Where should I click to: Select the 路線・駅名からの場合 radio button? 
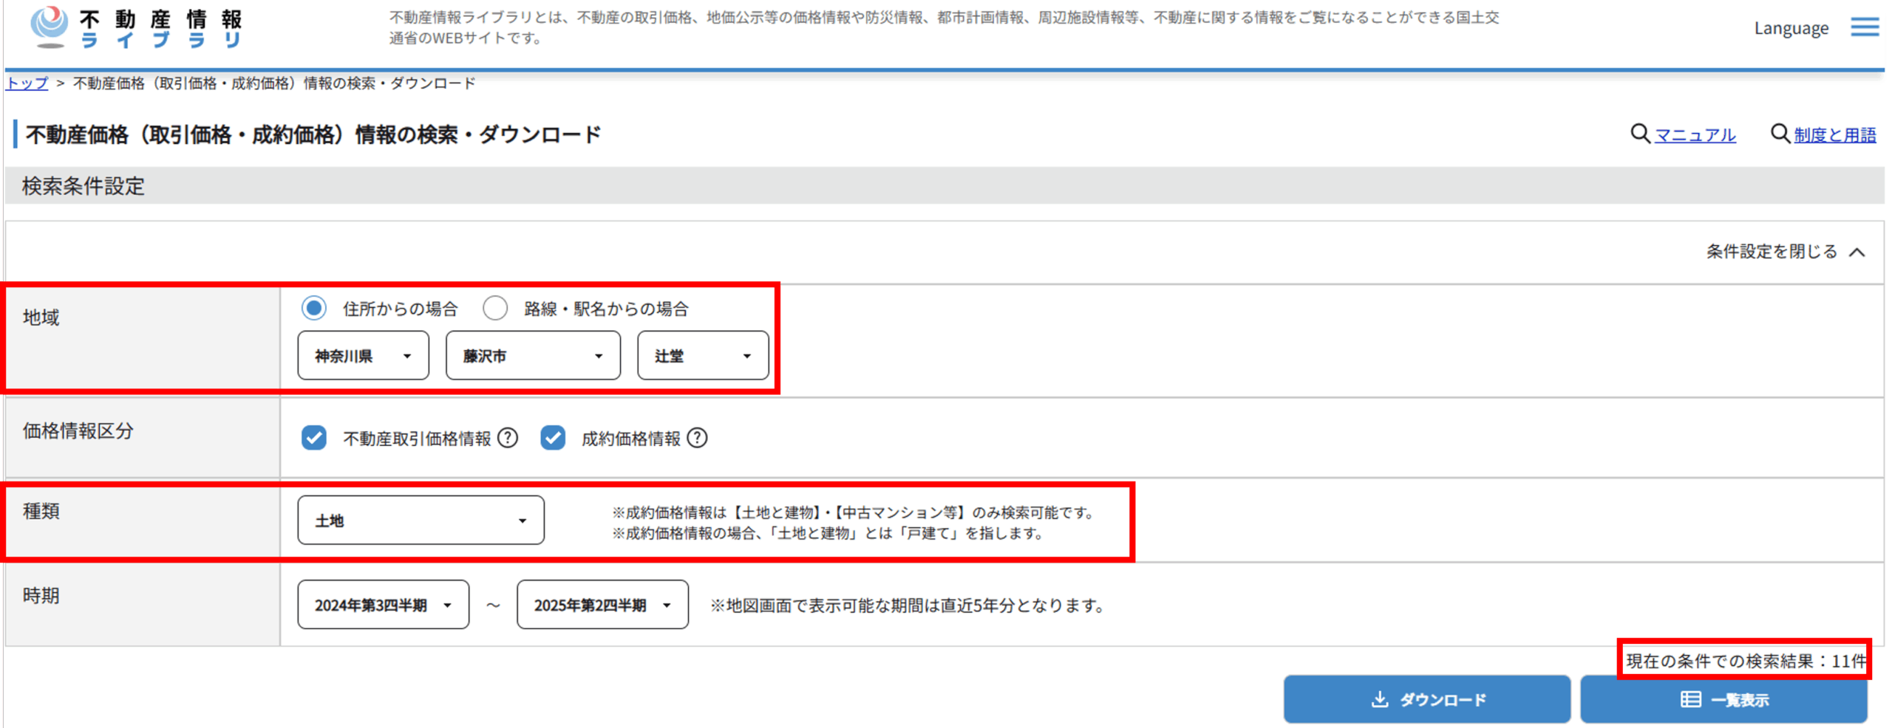496,309
